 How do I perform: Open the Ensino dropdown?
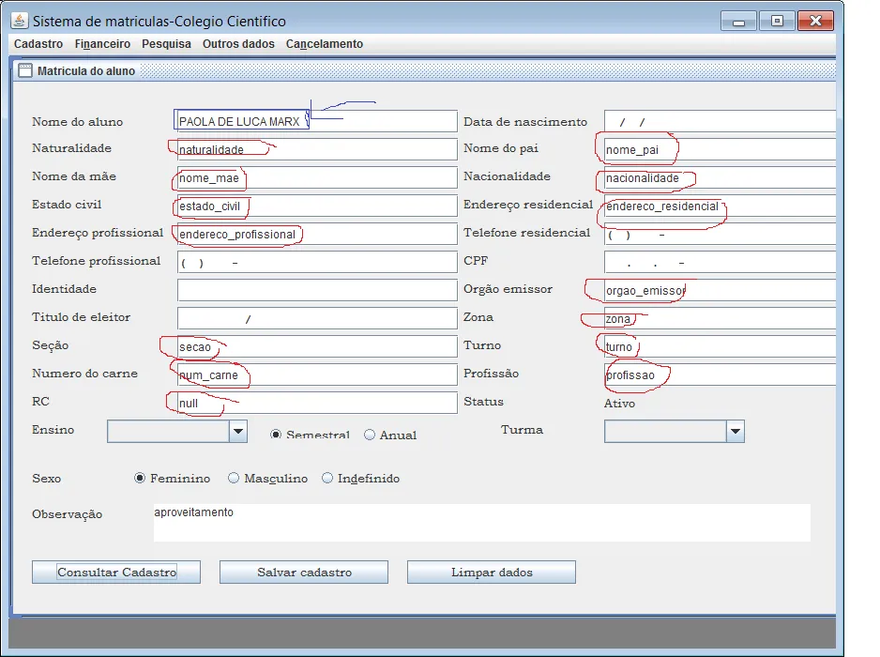pyautogui.click(x=238, y=431)
